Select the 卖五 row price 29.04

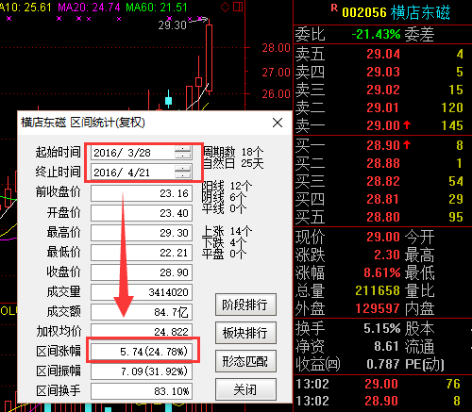click(x=383, y=54)
